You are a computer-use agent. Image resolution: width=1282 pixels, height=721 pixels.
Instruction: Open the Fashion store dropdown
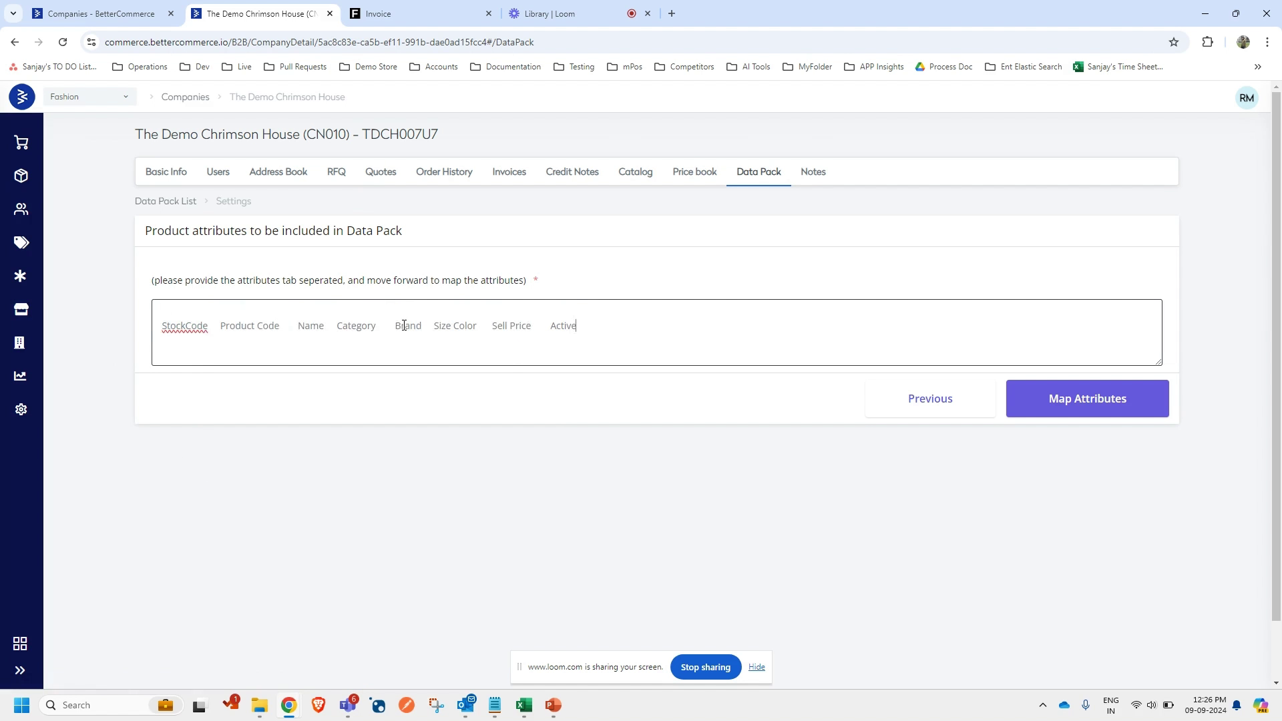coord(89,97)
